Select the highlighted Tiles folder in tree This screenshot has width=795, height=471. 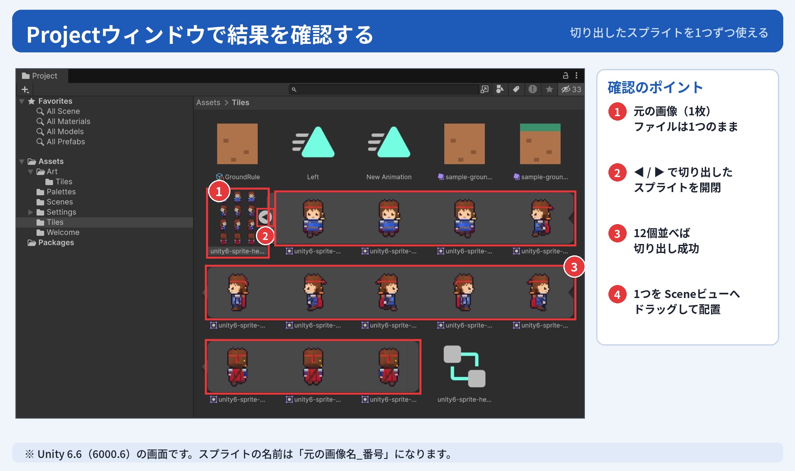(x=105, y=222)
